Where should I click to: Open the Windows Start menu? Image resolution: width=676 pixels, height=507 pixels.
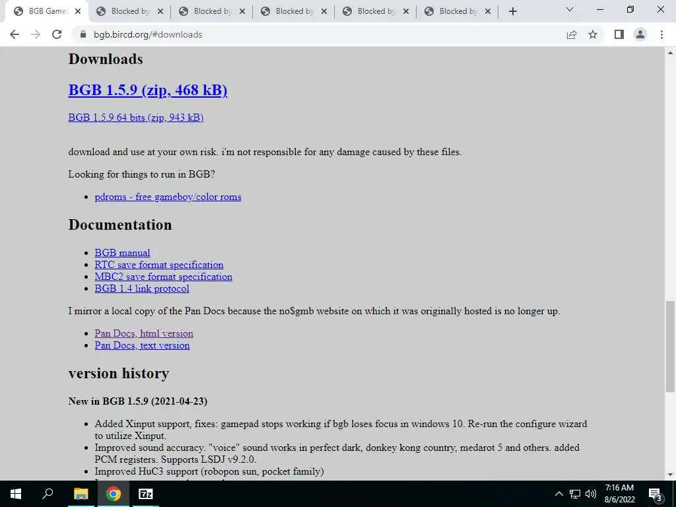click(x=16, y=494)
